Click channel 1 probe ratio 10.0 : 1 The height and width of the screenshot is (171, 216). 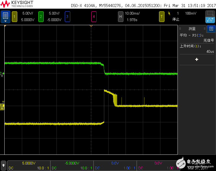pyautogui.click(x=43, y=168)
